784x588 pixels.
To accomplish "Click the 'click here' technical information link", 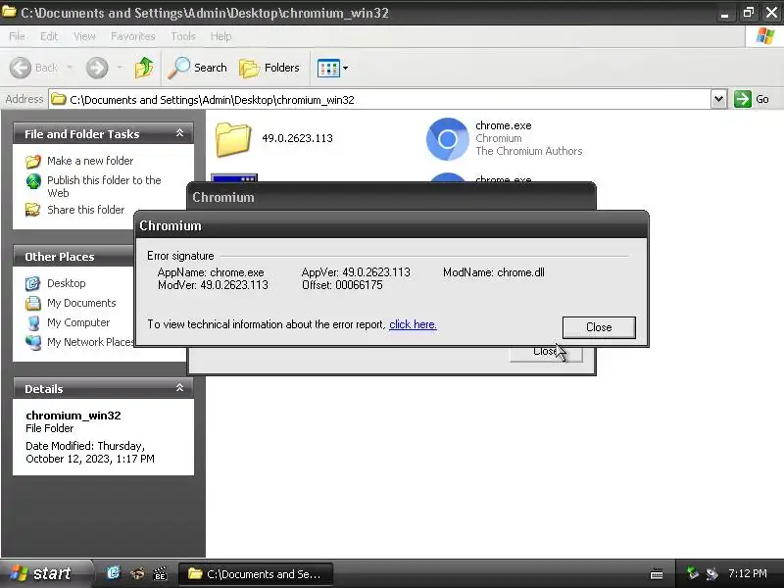I will tap(413, 324).
